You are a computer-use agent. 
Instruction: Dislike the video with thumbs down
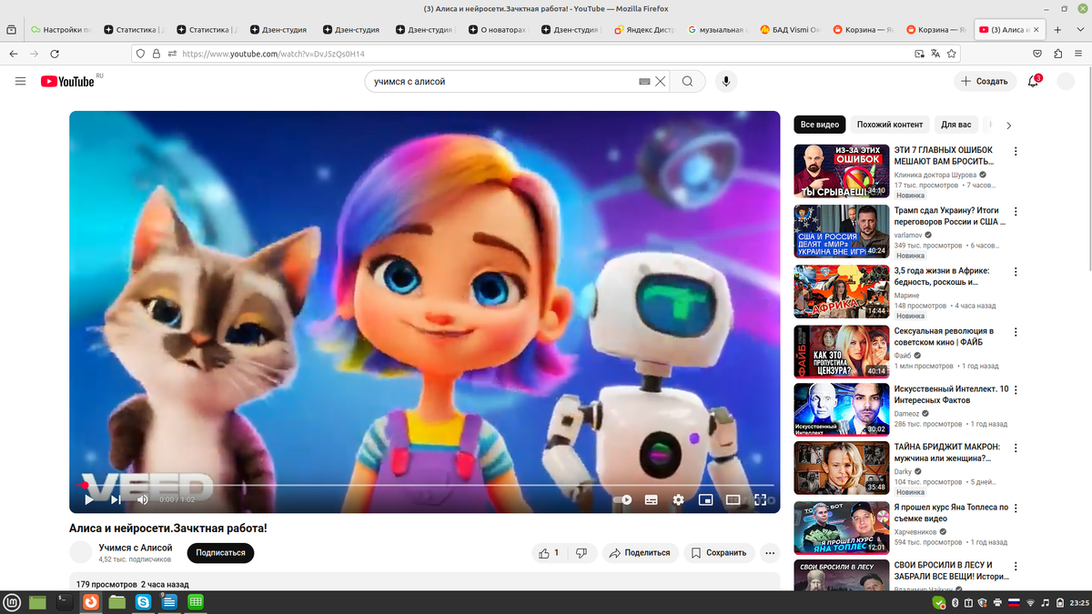[x=581, y=553]
